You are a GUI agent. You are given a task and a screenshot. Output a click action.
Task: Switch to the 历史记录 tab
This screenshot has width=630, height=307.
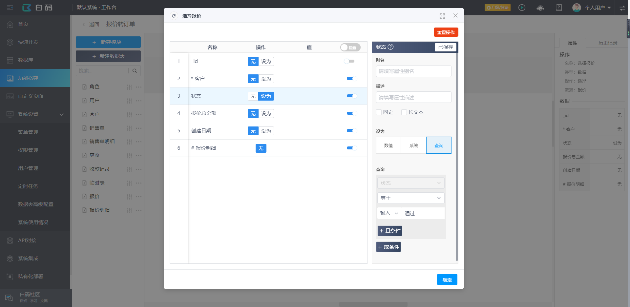click(608, 43)
